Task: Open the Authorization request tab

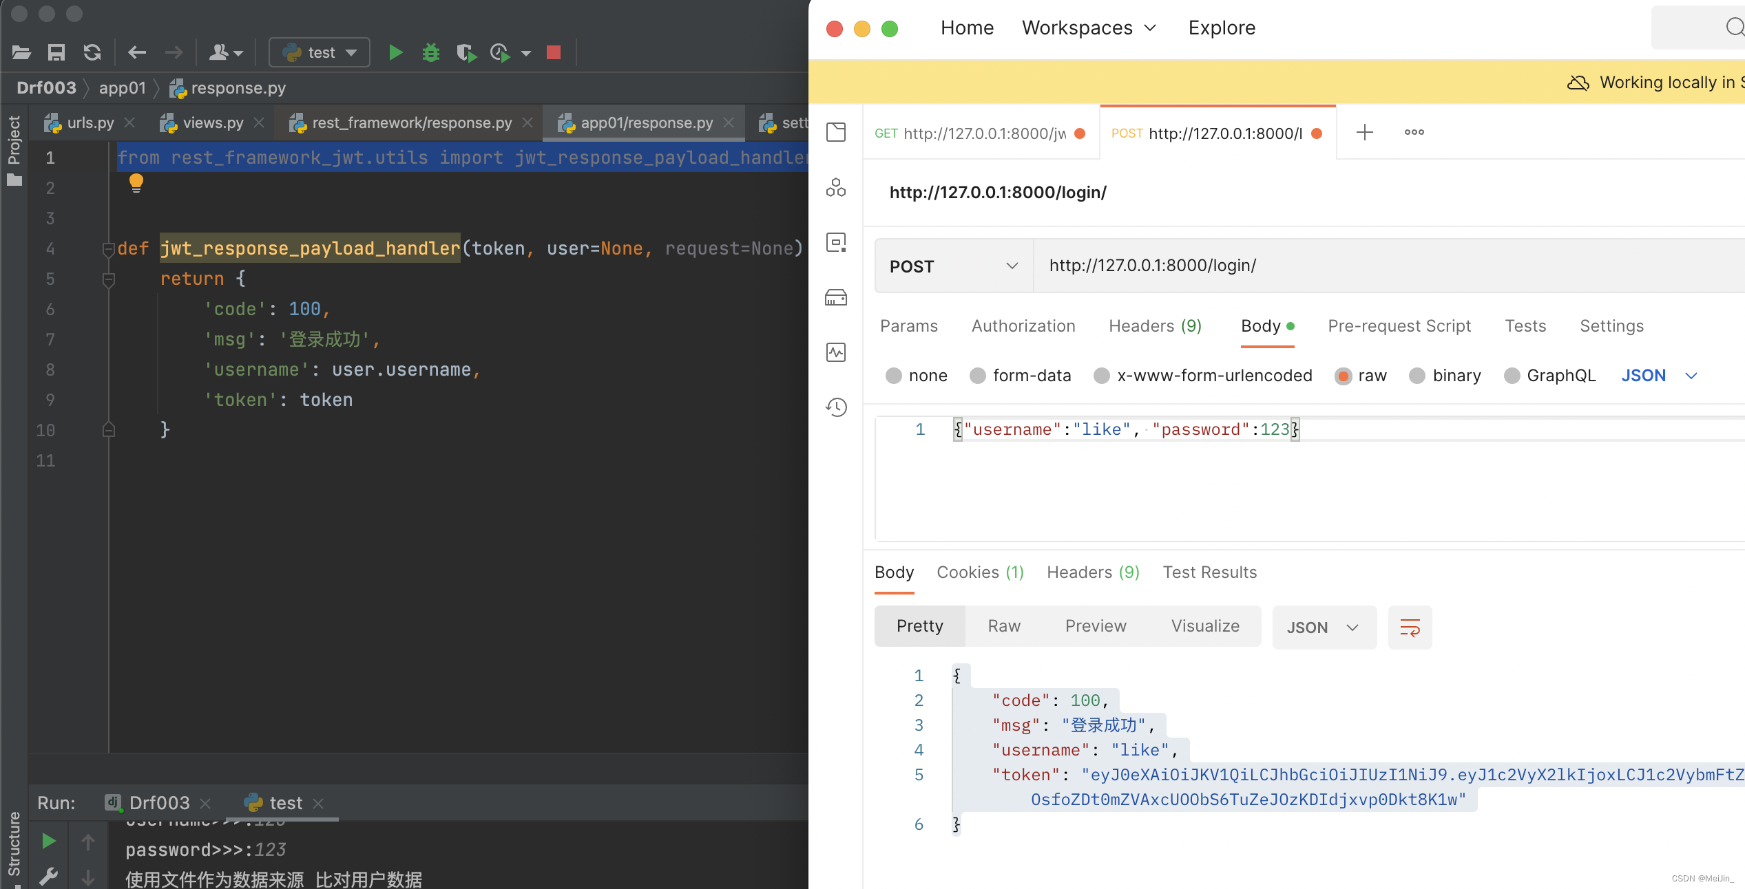Action: tap(1023, 326)
